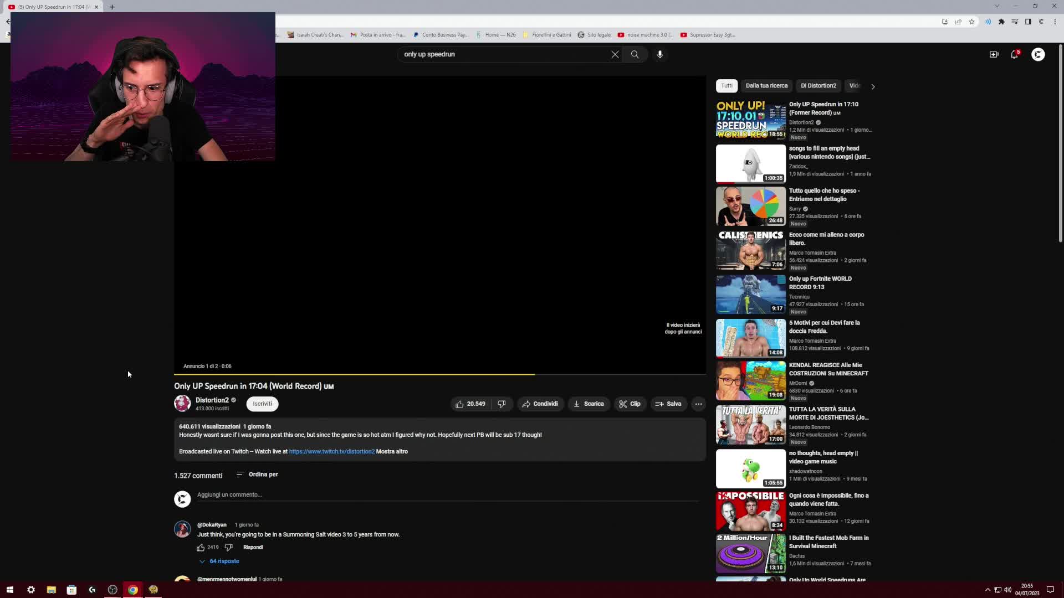Open notifications bell with 5 badge
The width and height of the screenshot is (1064, 598).
click(x=1015, y=54)
